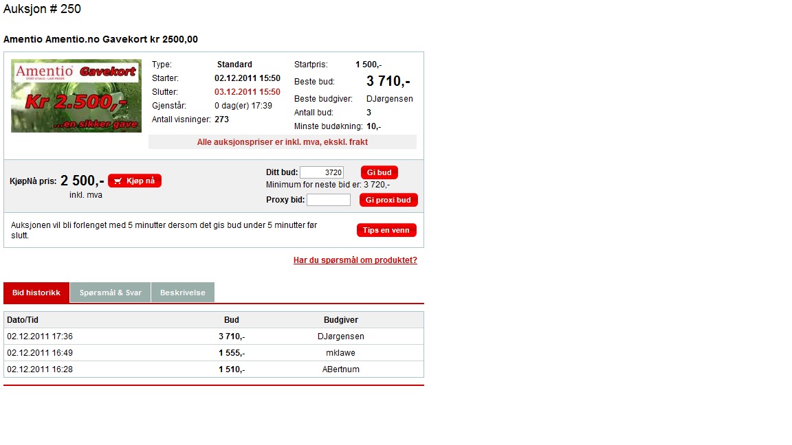
Task: Click the 'Gi proxi bud' button
Action: tap(388, 200)
